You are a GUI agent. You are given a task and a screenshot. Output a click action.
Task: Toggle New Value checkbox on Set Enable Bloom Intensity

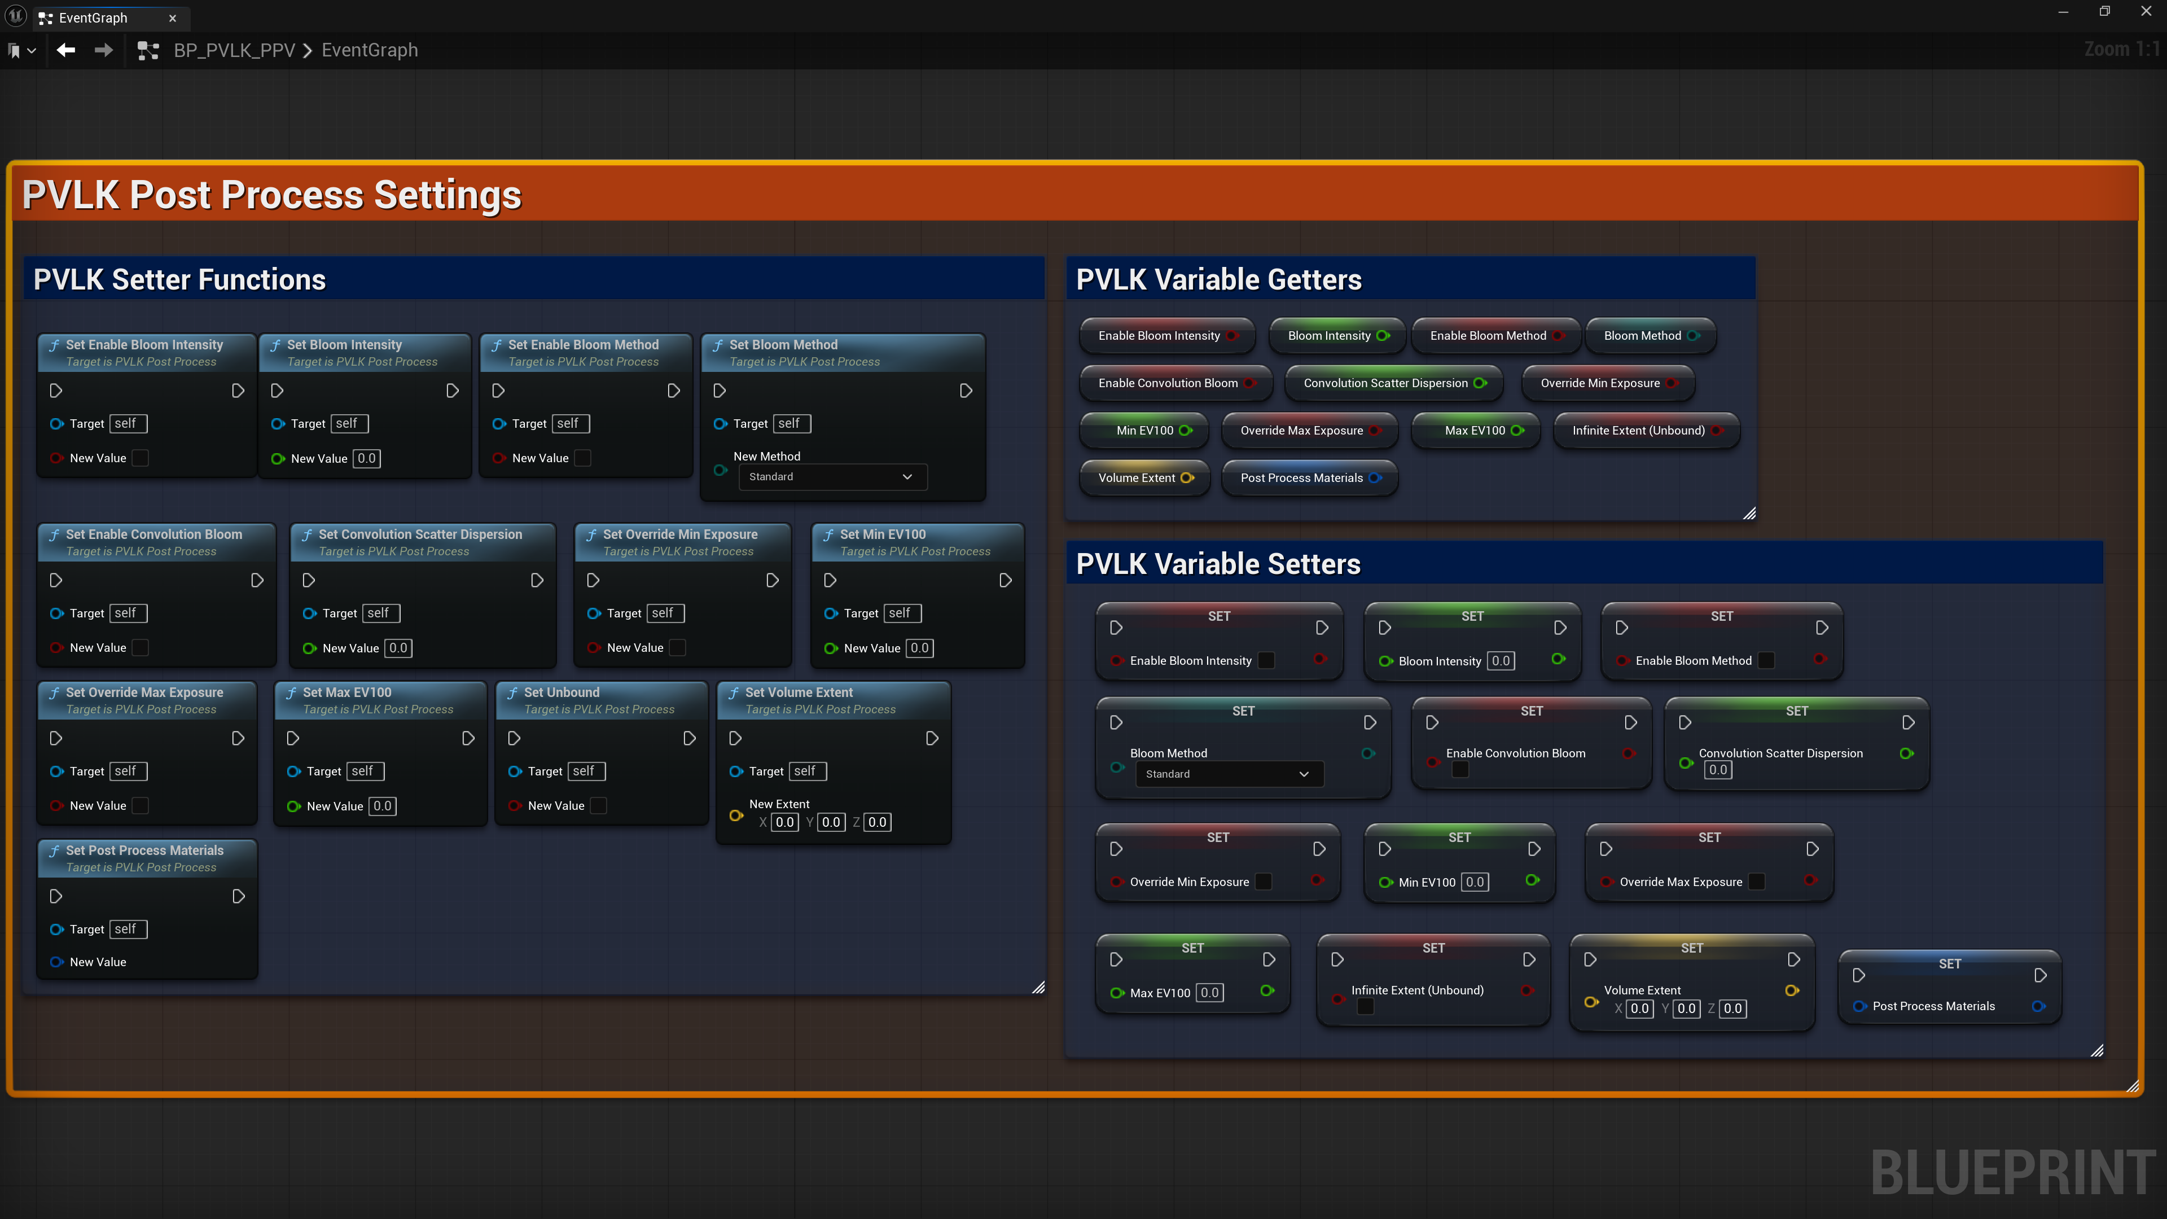click(x=141, y=458)
